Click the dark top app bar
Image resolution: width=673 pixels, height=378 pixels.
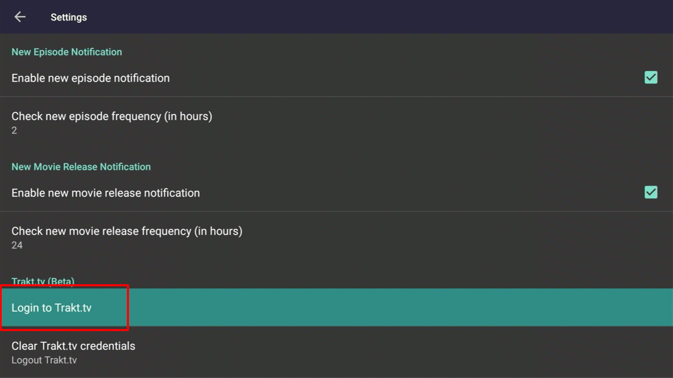(x=351, y=17)
